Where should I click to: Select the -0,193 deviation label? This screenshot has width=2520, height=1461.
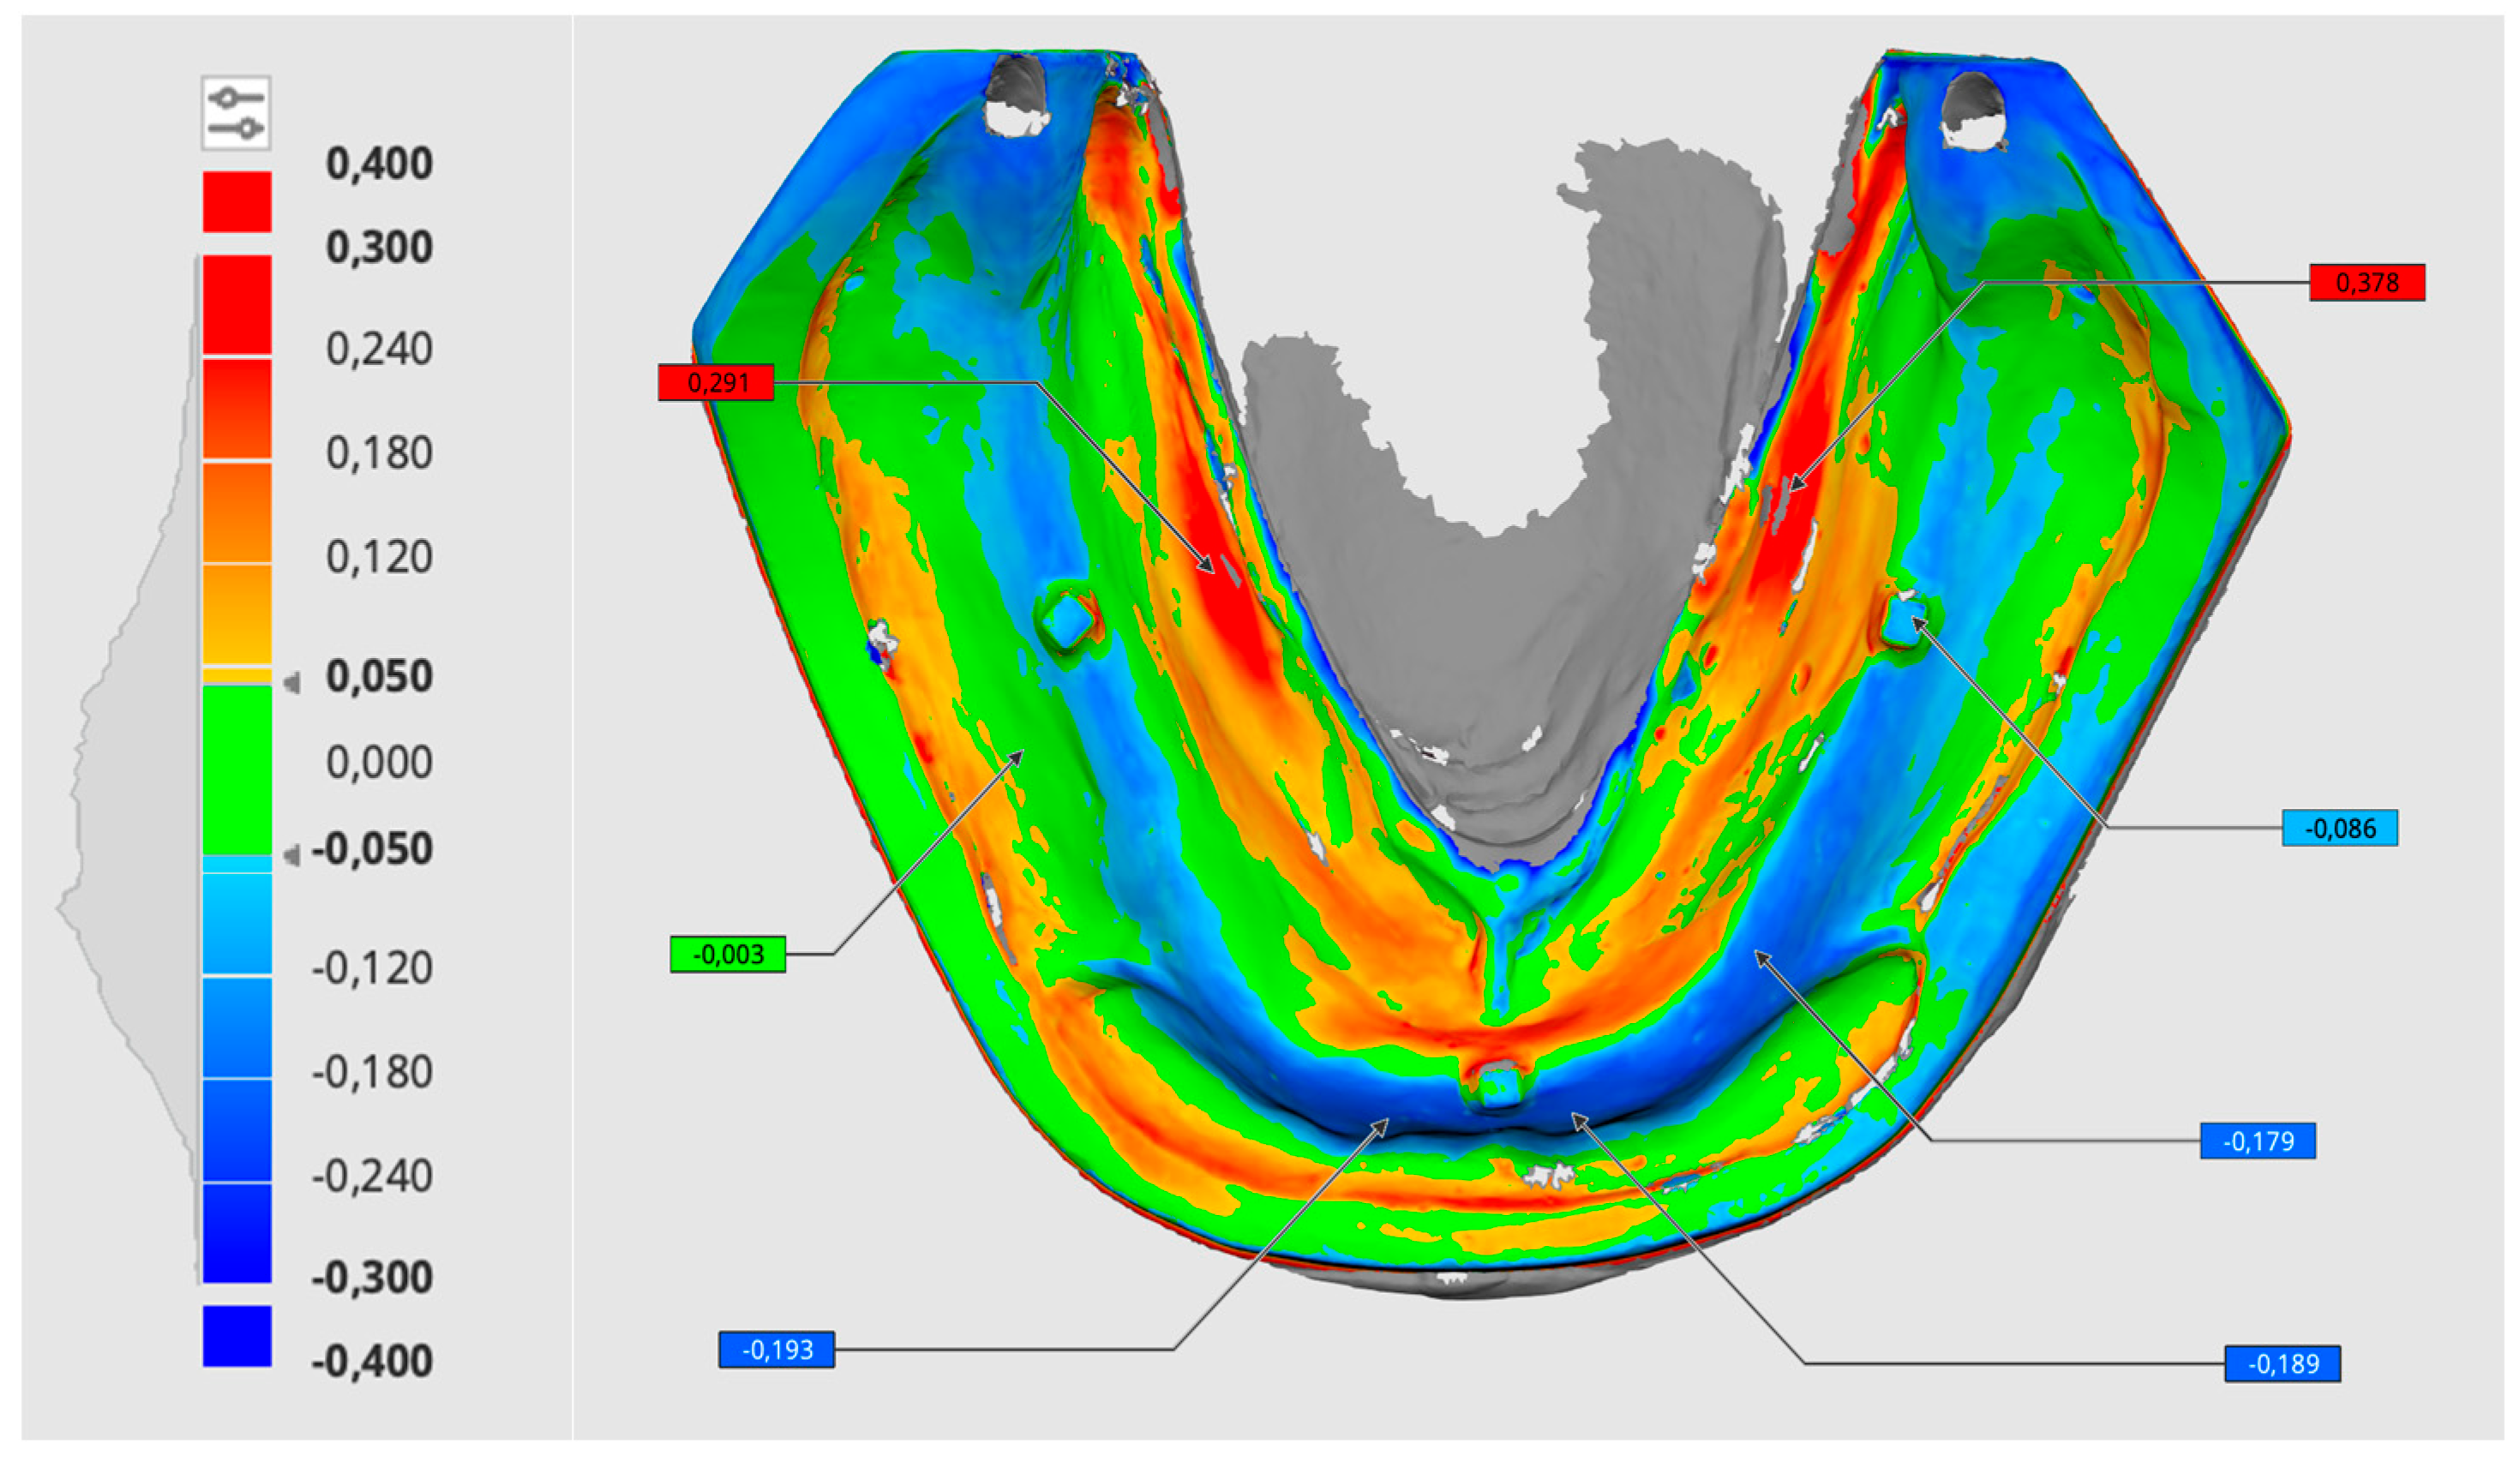777,1351
